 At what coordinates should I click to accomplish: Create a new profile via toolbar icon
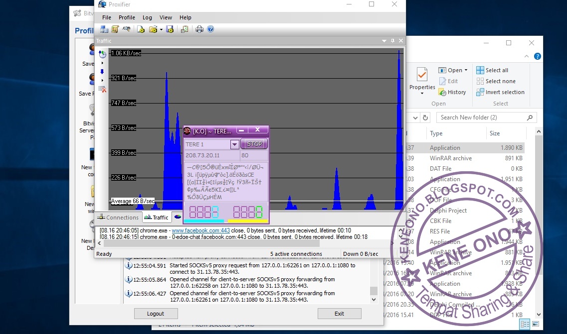pos(141,29)
